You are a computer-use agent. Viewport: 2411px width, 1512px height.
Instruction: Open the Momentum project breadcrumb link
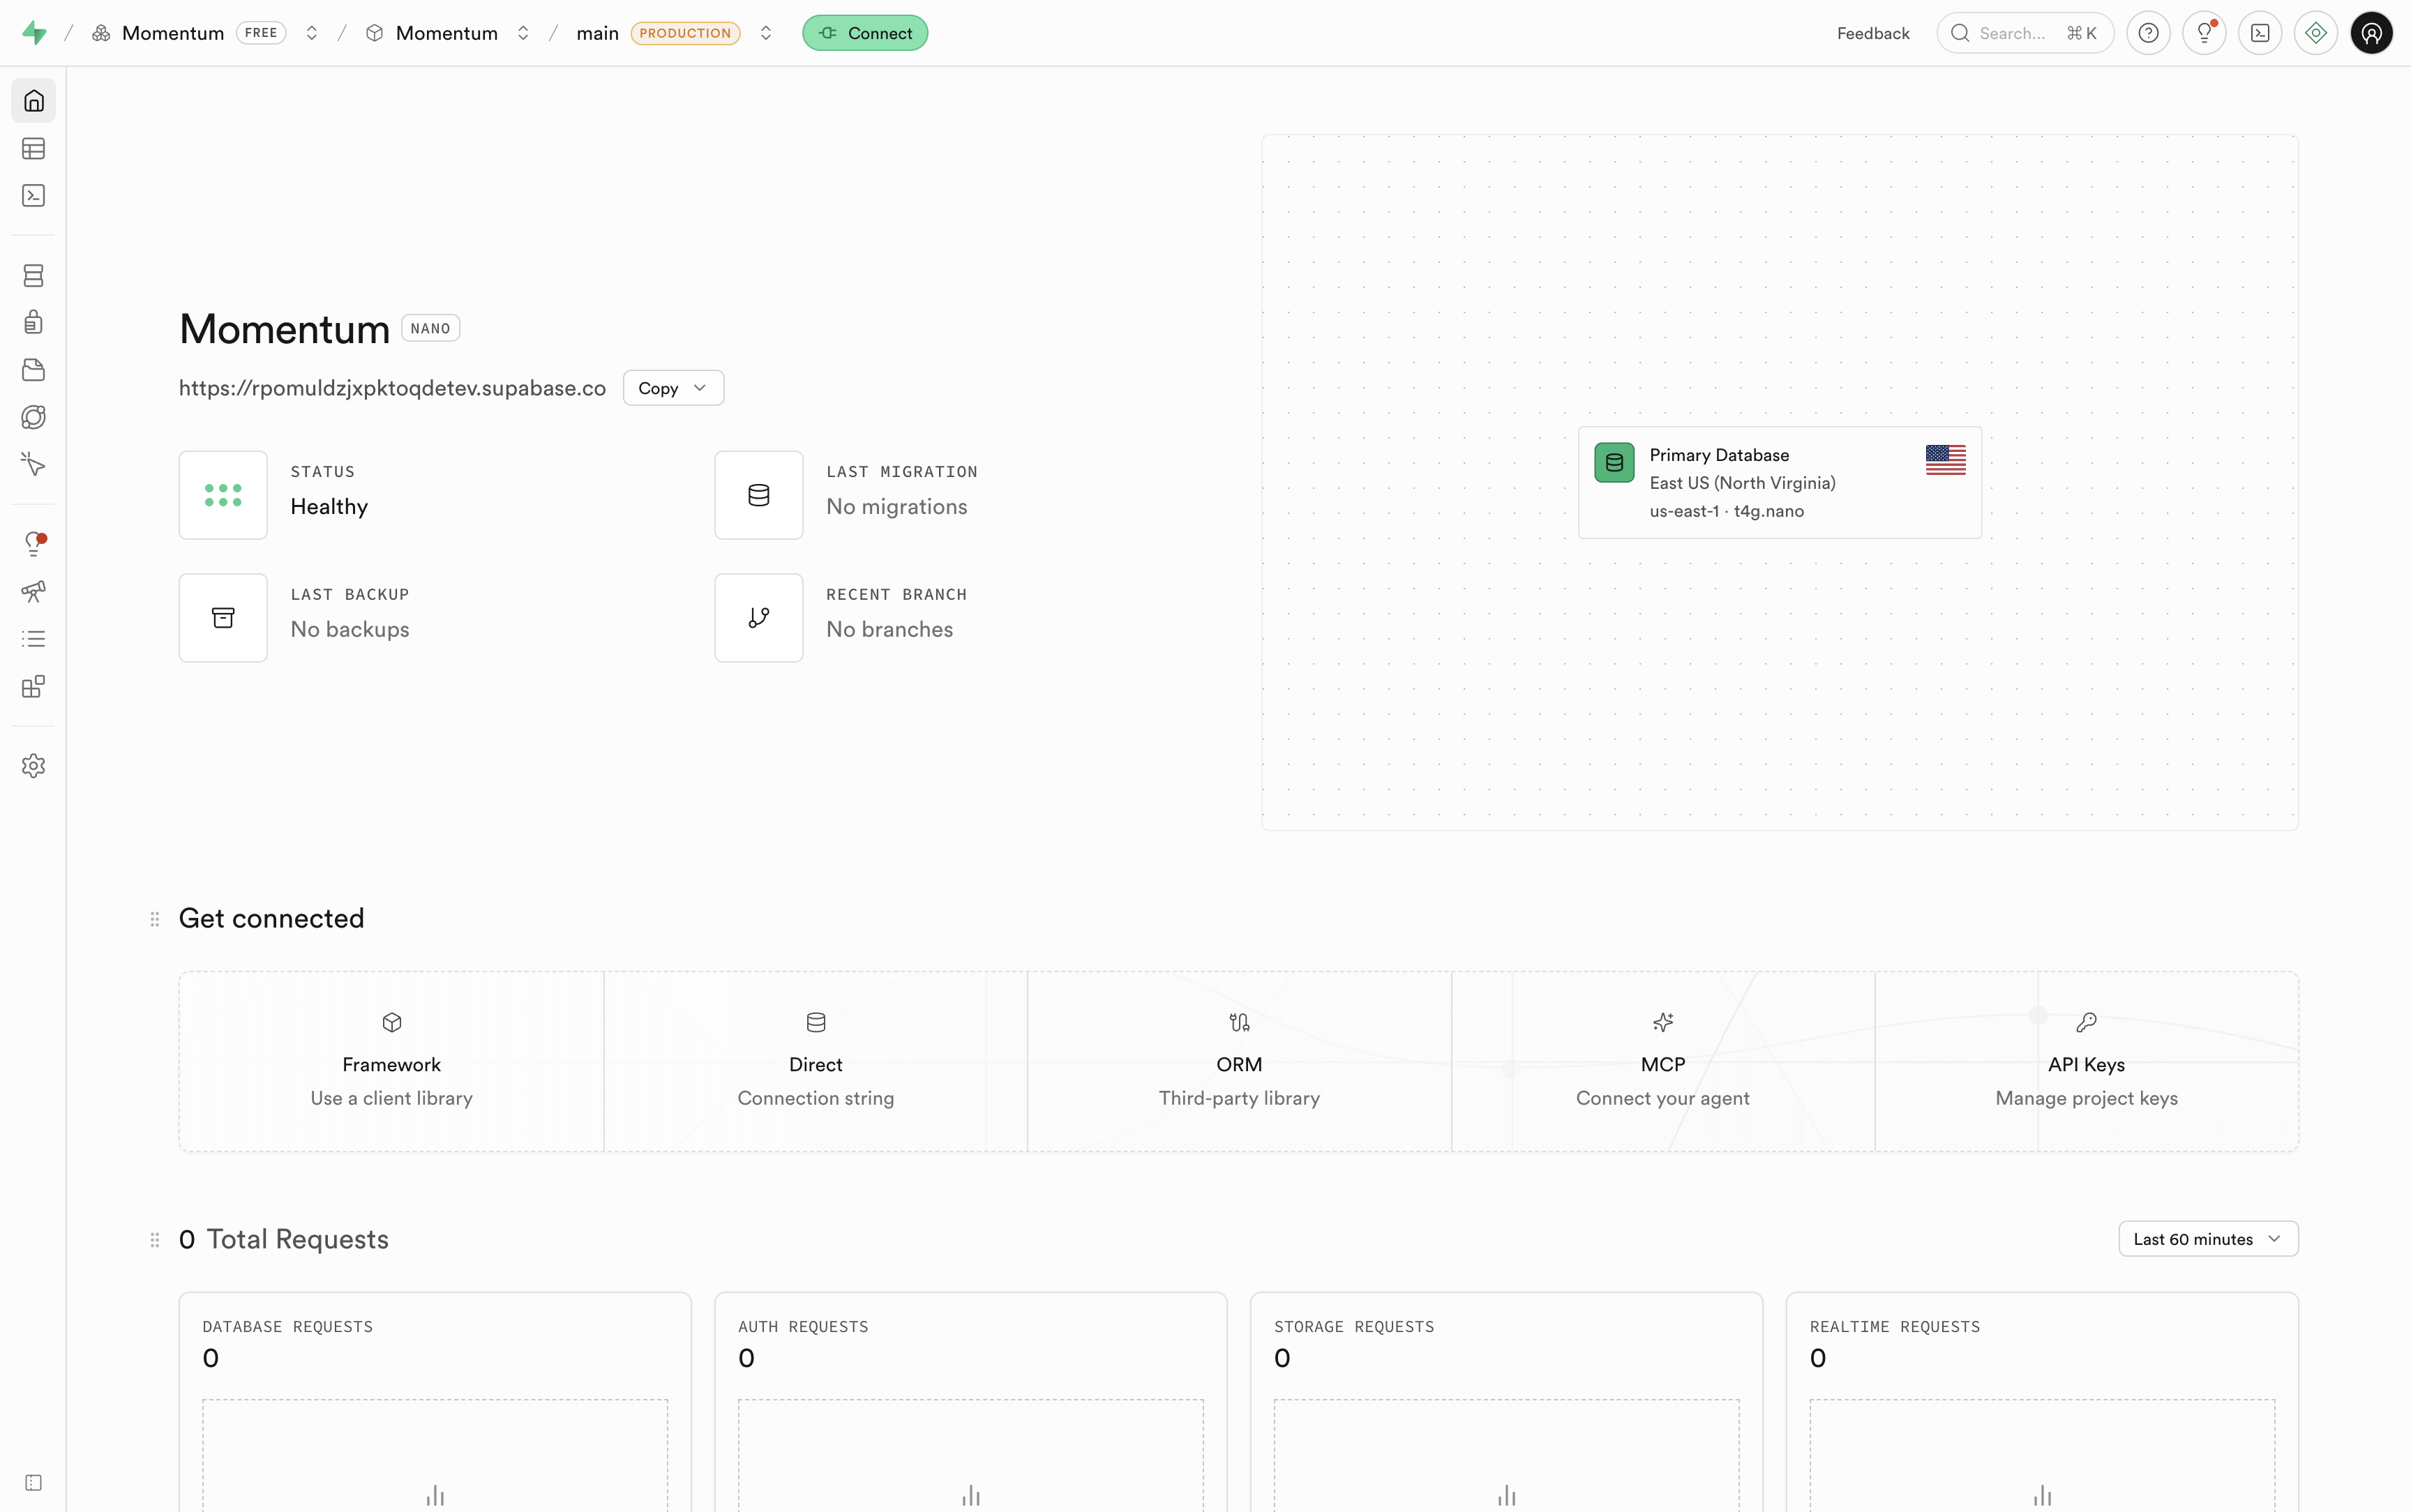tap(432, 33)
